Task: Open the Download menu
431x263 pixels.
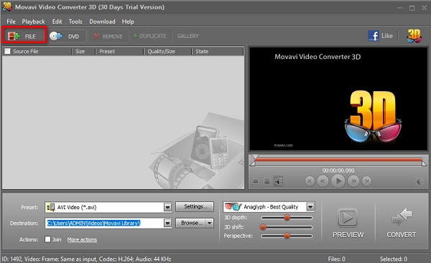Action: point(102,22)
